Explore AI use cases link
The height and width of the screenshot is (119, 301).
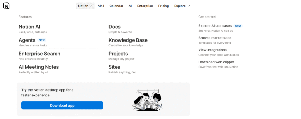215,26
